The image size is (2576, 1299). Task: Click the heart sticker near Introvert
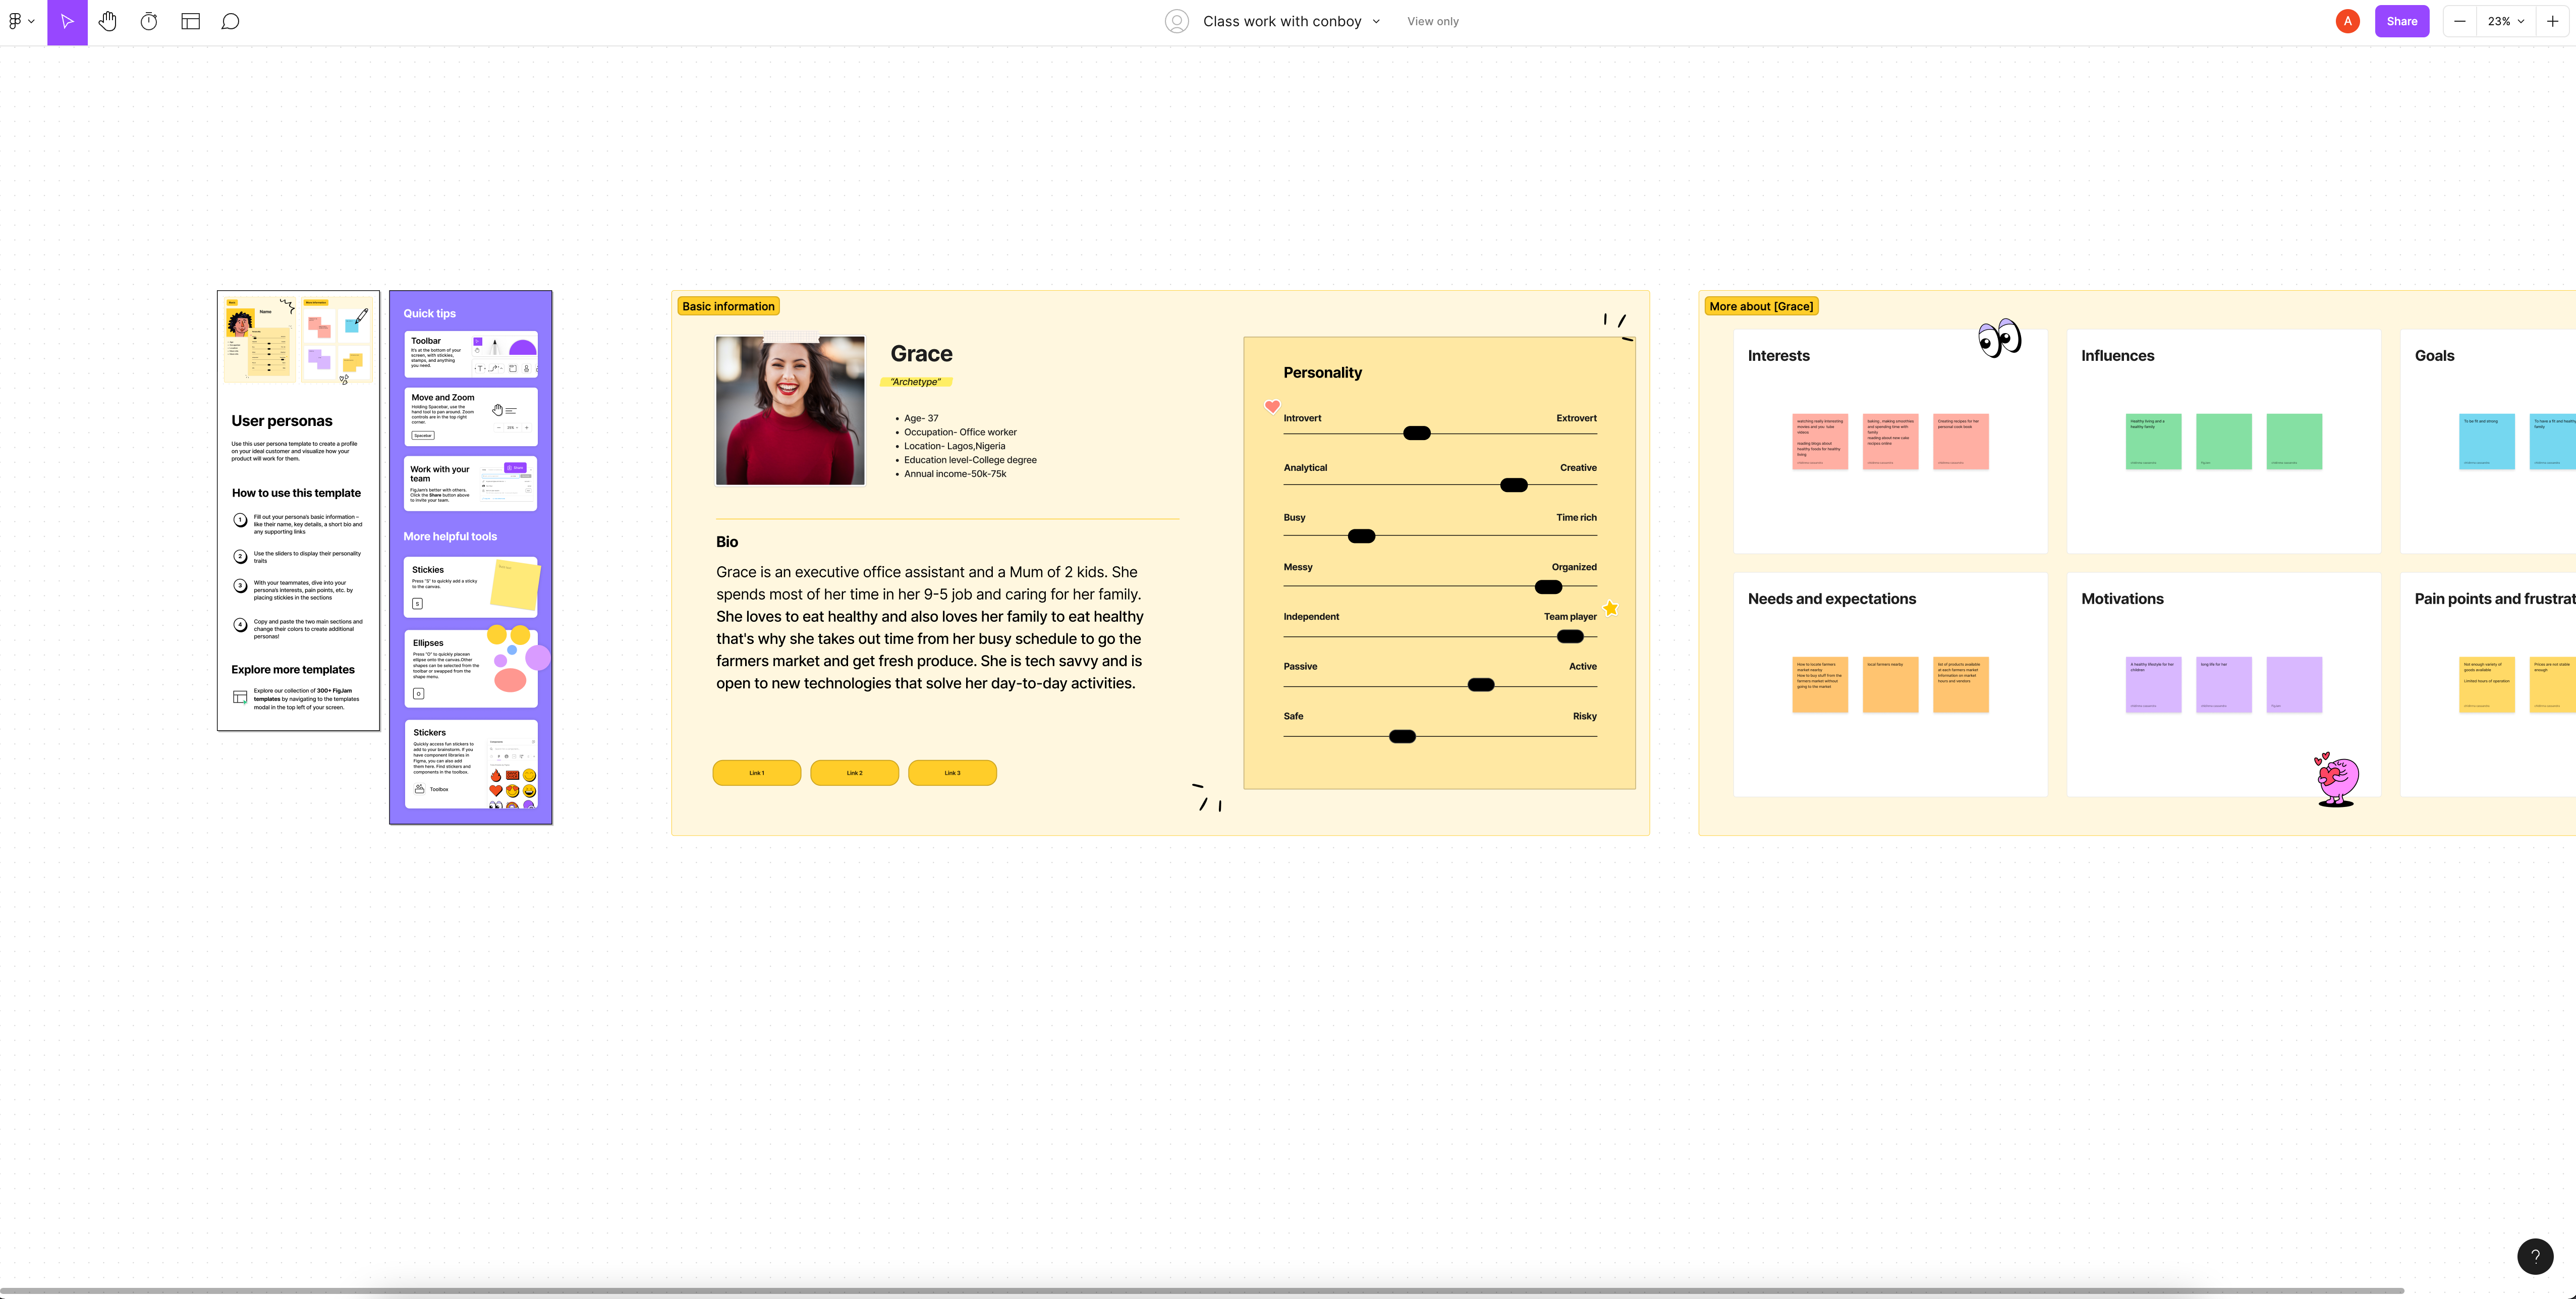[x=1272, y=406]
